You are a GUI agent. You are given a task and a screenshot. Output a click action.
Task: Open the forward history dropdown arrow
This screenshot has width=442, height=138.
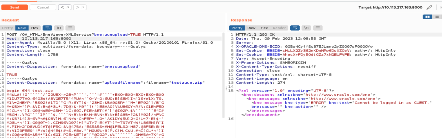[x=83, y=7]
